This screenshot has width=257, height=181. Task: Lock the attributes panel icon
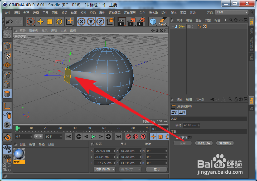[236, 99]
